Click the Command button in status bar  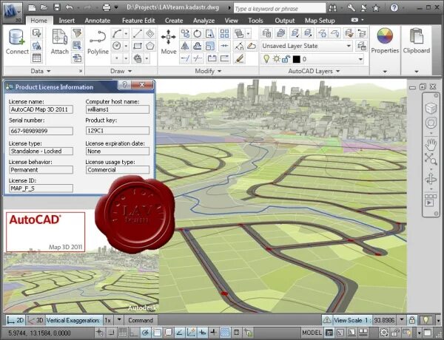point(141,320)
